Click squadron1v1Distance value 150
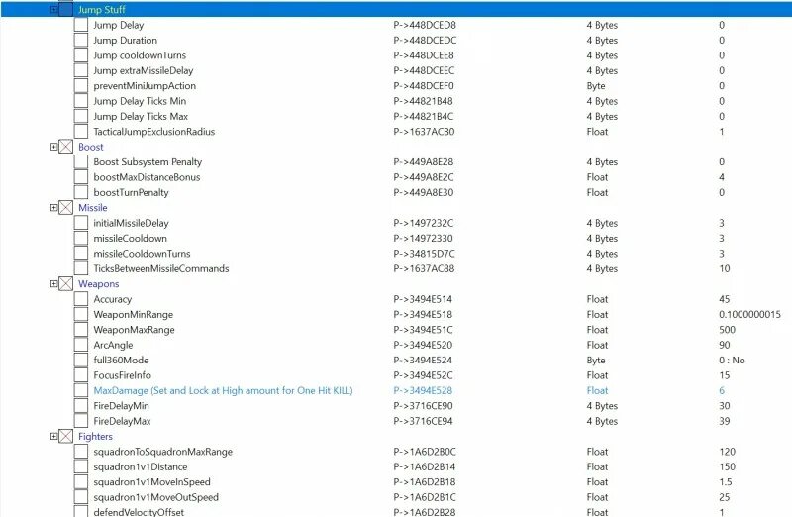Image resolution: width=792 pixels, height=517 pixels. [728, 466]
